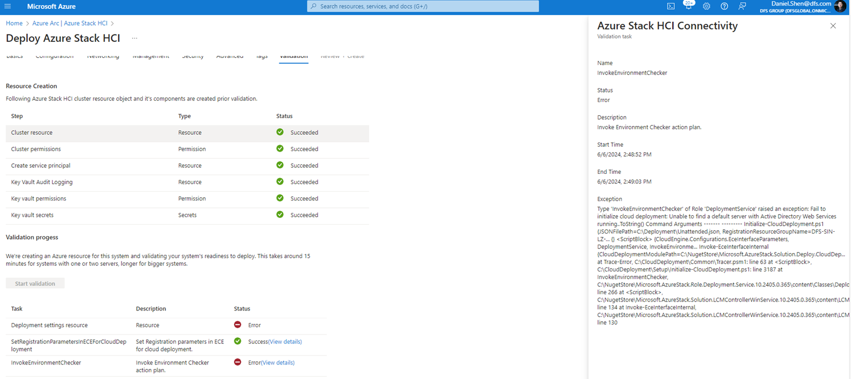Click the panel Name value InvokeEnvironmentChecker

click(632, 72)
